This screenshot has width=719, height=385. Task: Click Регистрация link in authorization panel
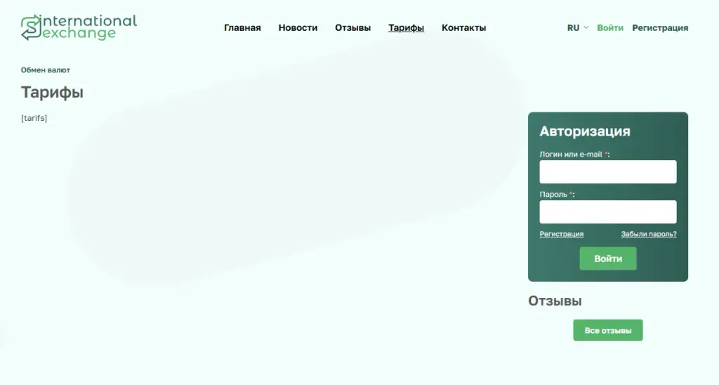pos(561,234)
